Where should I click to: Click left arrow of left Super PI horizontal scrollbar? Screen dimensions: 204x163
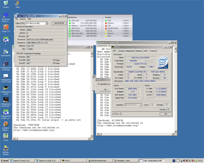14,139
